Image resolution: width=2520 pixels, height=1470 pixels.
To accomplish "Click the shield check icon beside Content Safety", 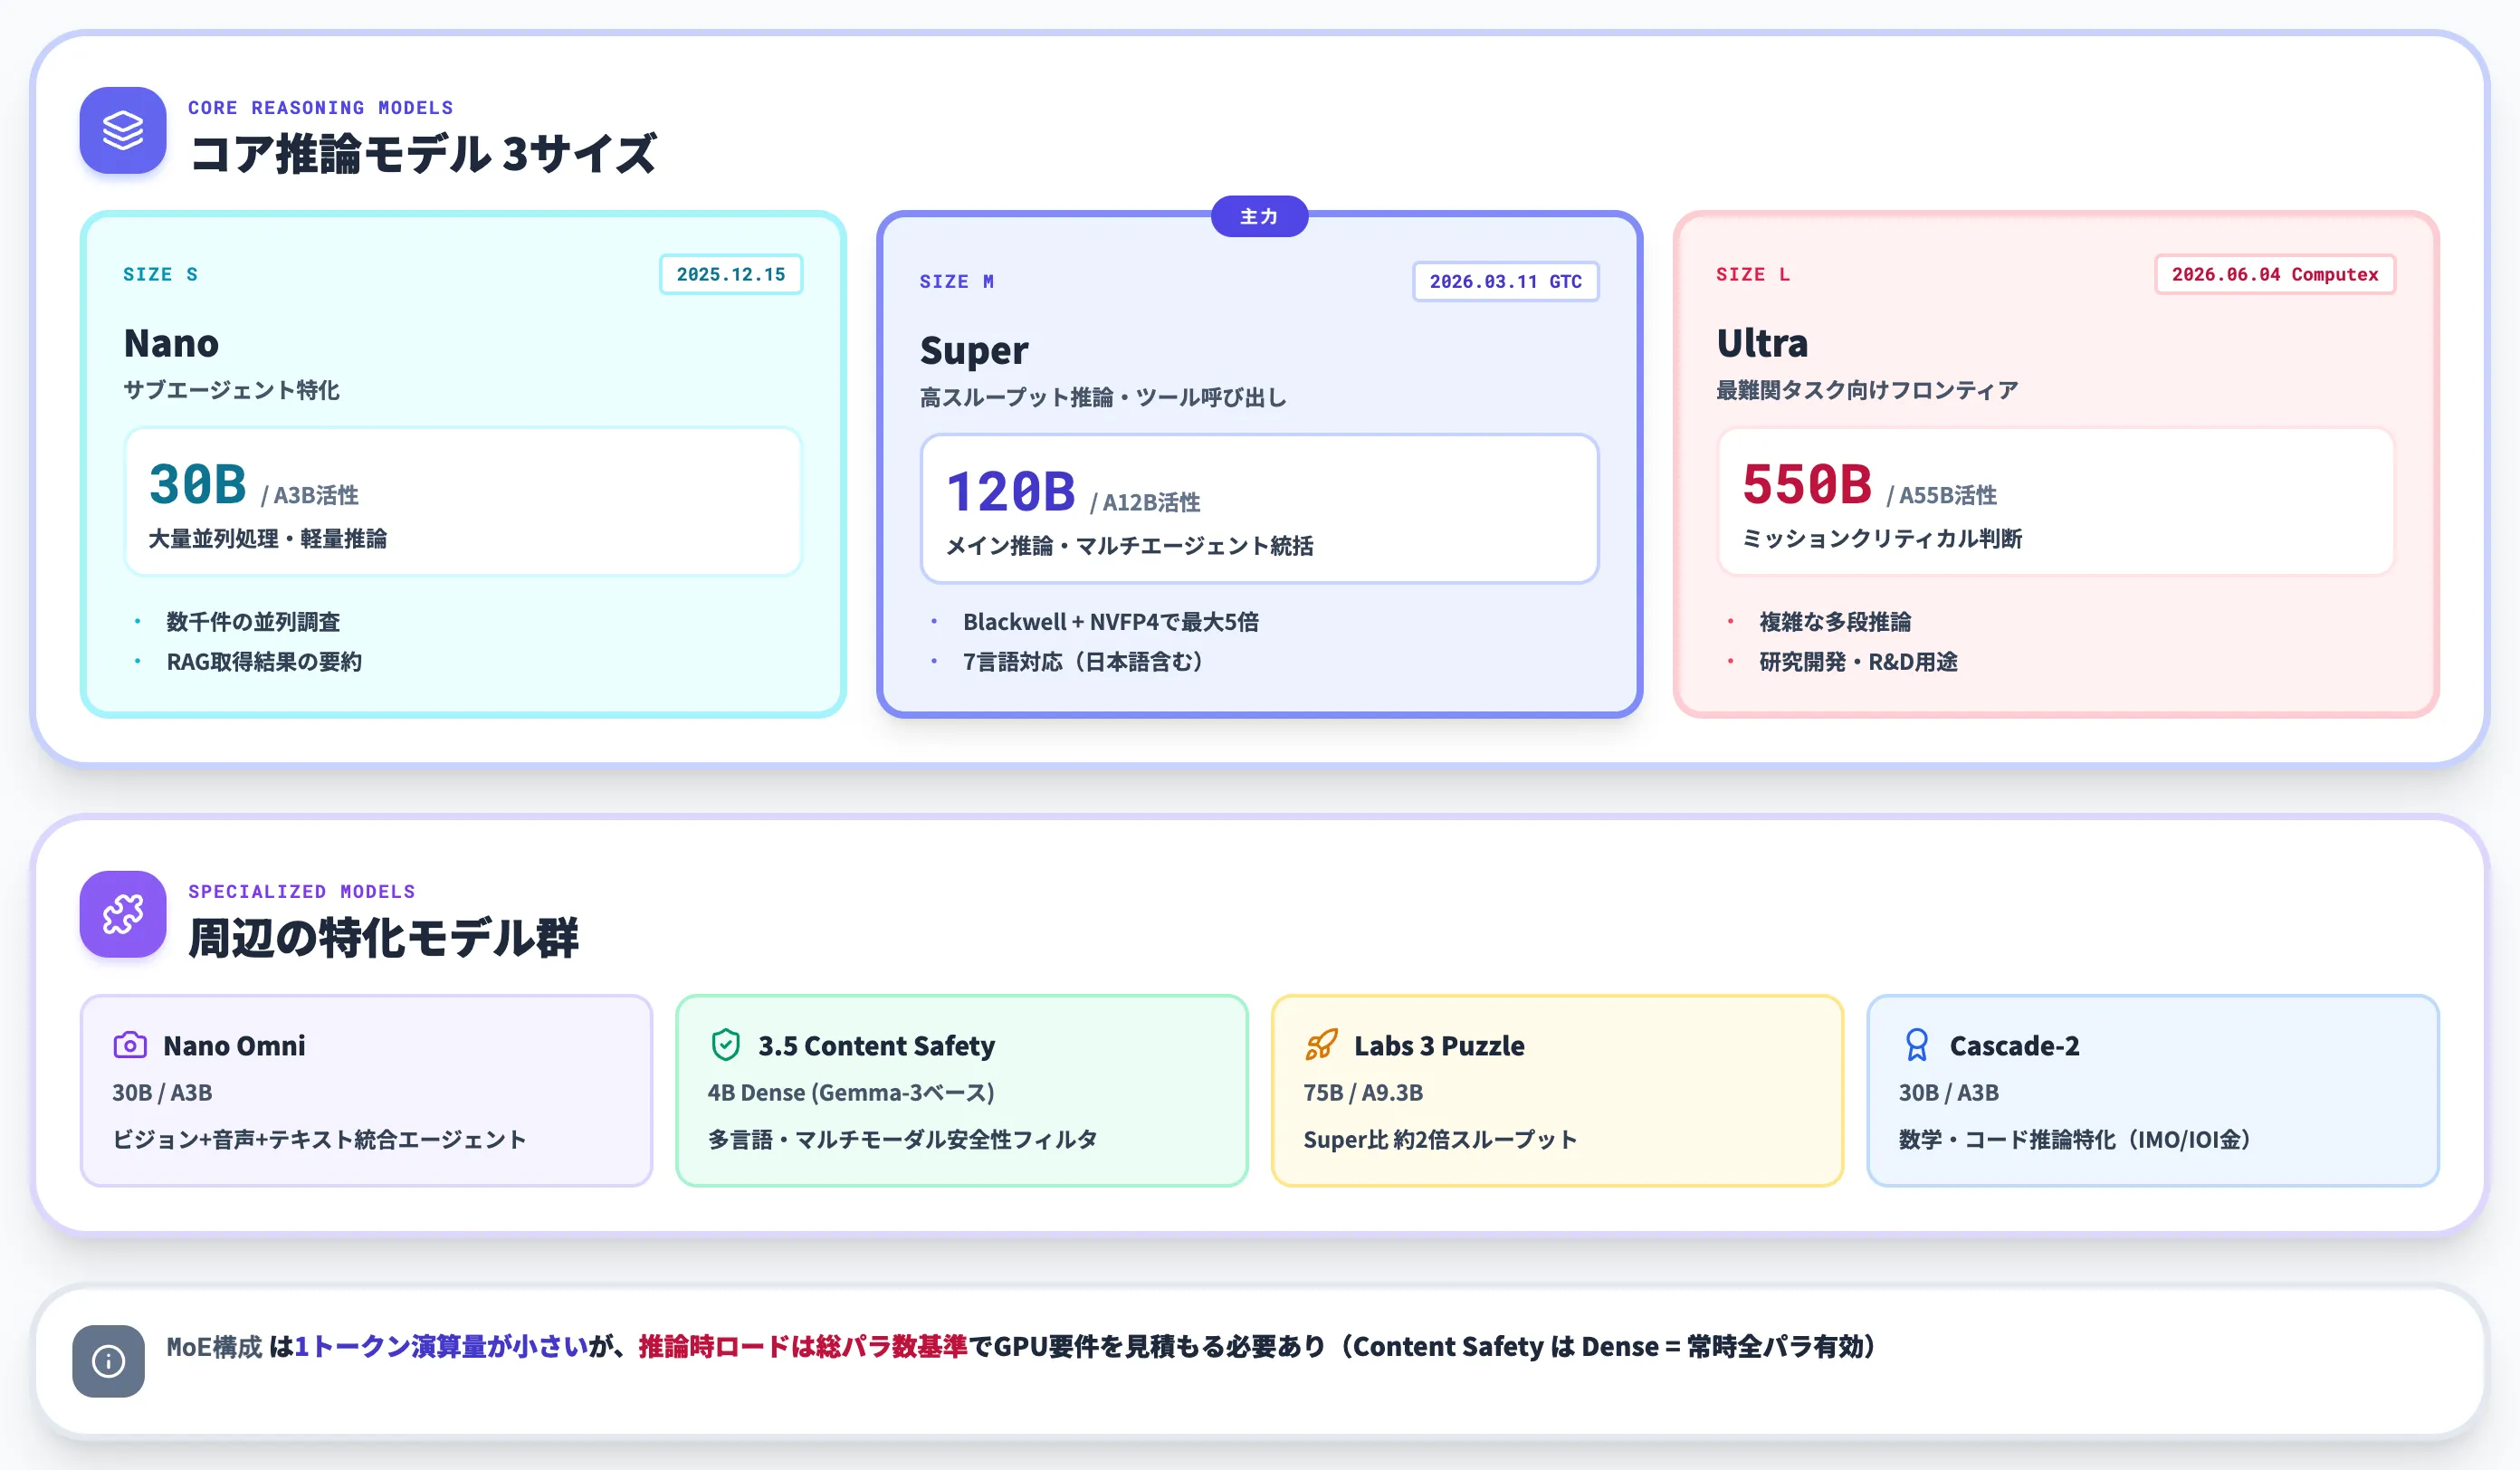I will tap(725, 1045).
